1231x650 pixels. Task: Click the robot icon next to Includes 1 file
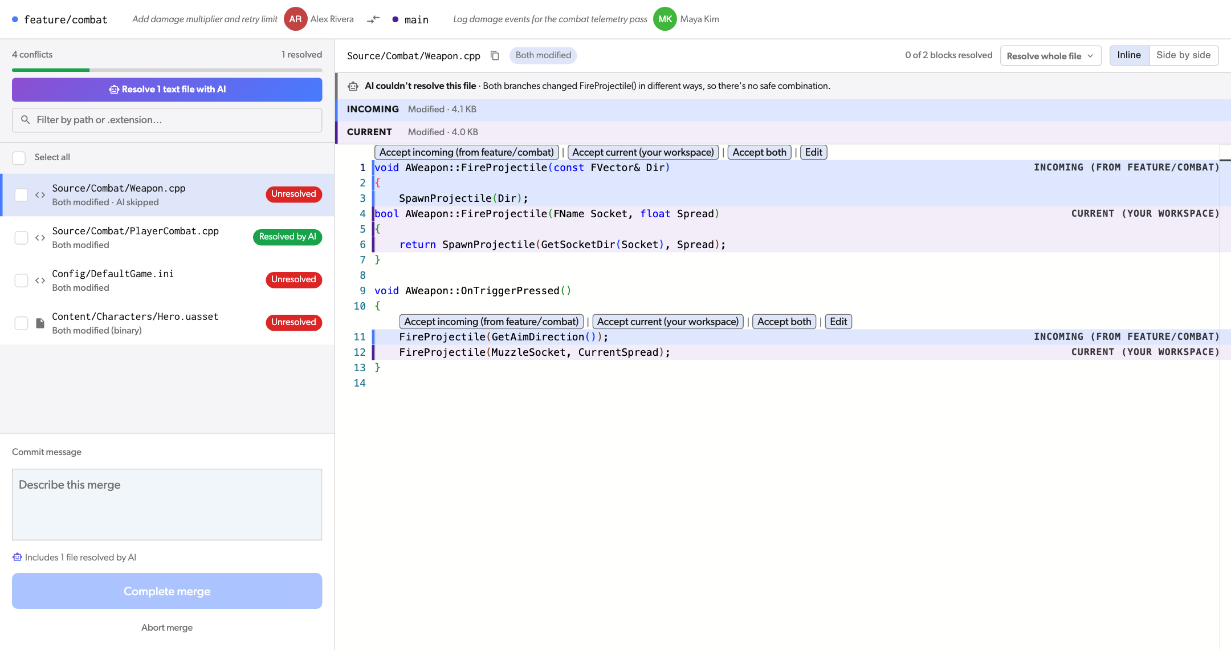[x=17, y=557]
